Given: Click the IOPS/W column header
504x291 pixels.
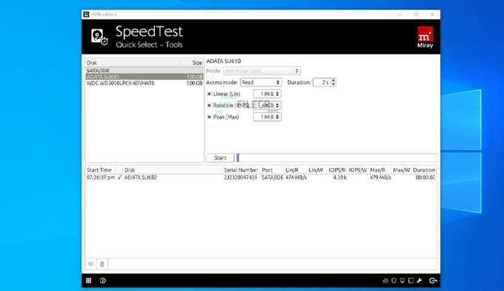Looking at the screenshot, I should click(x=358, y=170).
